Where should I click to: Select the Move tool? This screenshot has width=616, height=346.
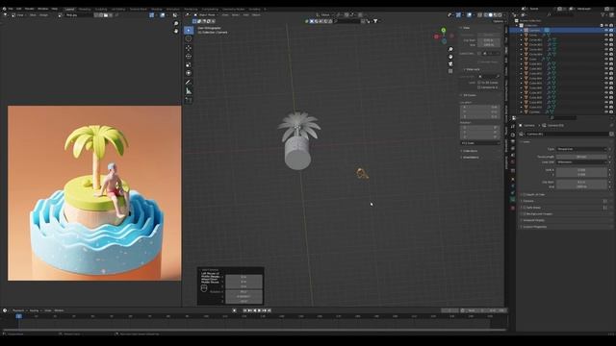tap(189, 47)
